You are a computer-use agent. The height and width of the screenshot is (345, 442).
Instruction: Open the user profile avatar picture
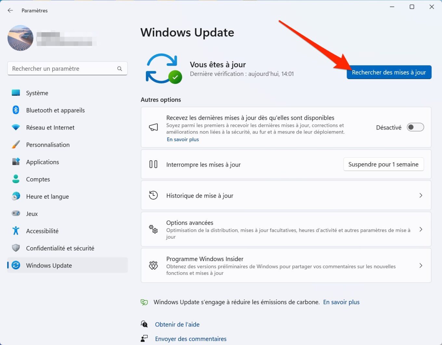point(20,38)
